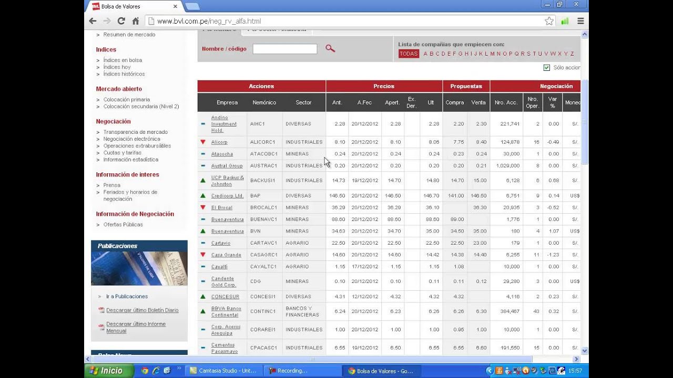Download the último Boletín Diario link

[x=142, y=310]
